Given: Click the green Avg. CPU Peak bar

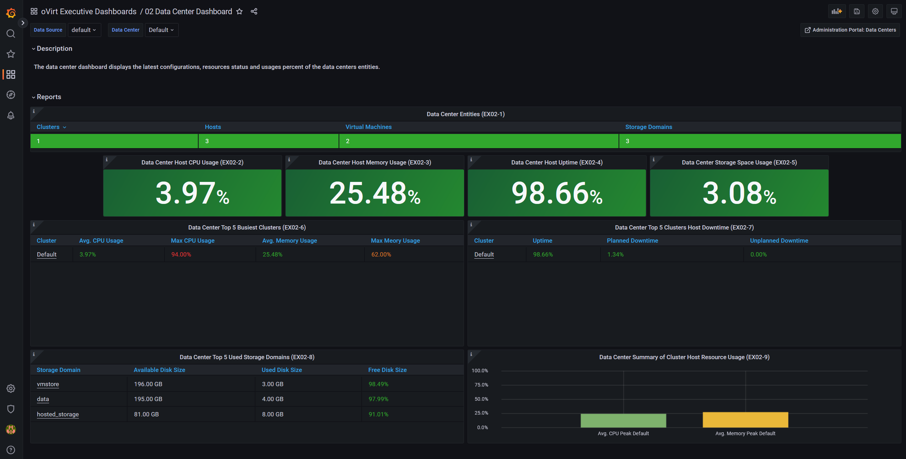Looking at the screenshot, I should point(623,421).
